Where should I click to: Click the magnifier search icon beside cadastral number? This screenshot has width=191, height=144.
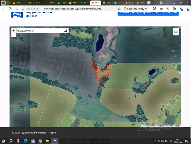click(x=65, y=31)
